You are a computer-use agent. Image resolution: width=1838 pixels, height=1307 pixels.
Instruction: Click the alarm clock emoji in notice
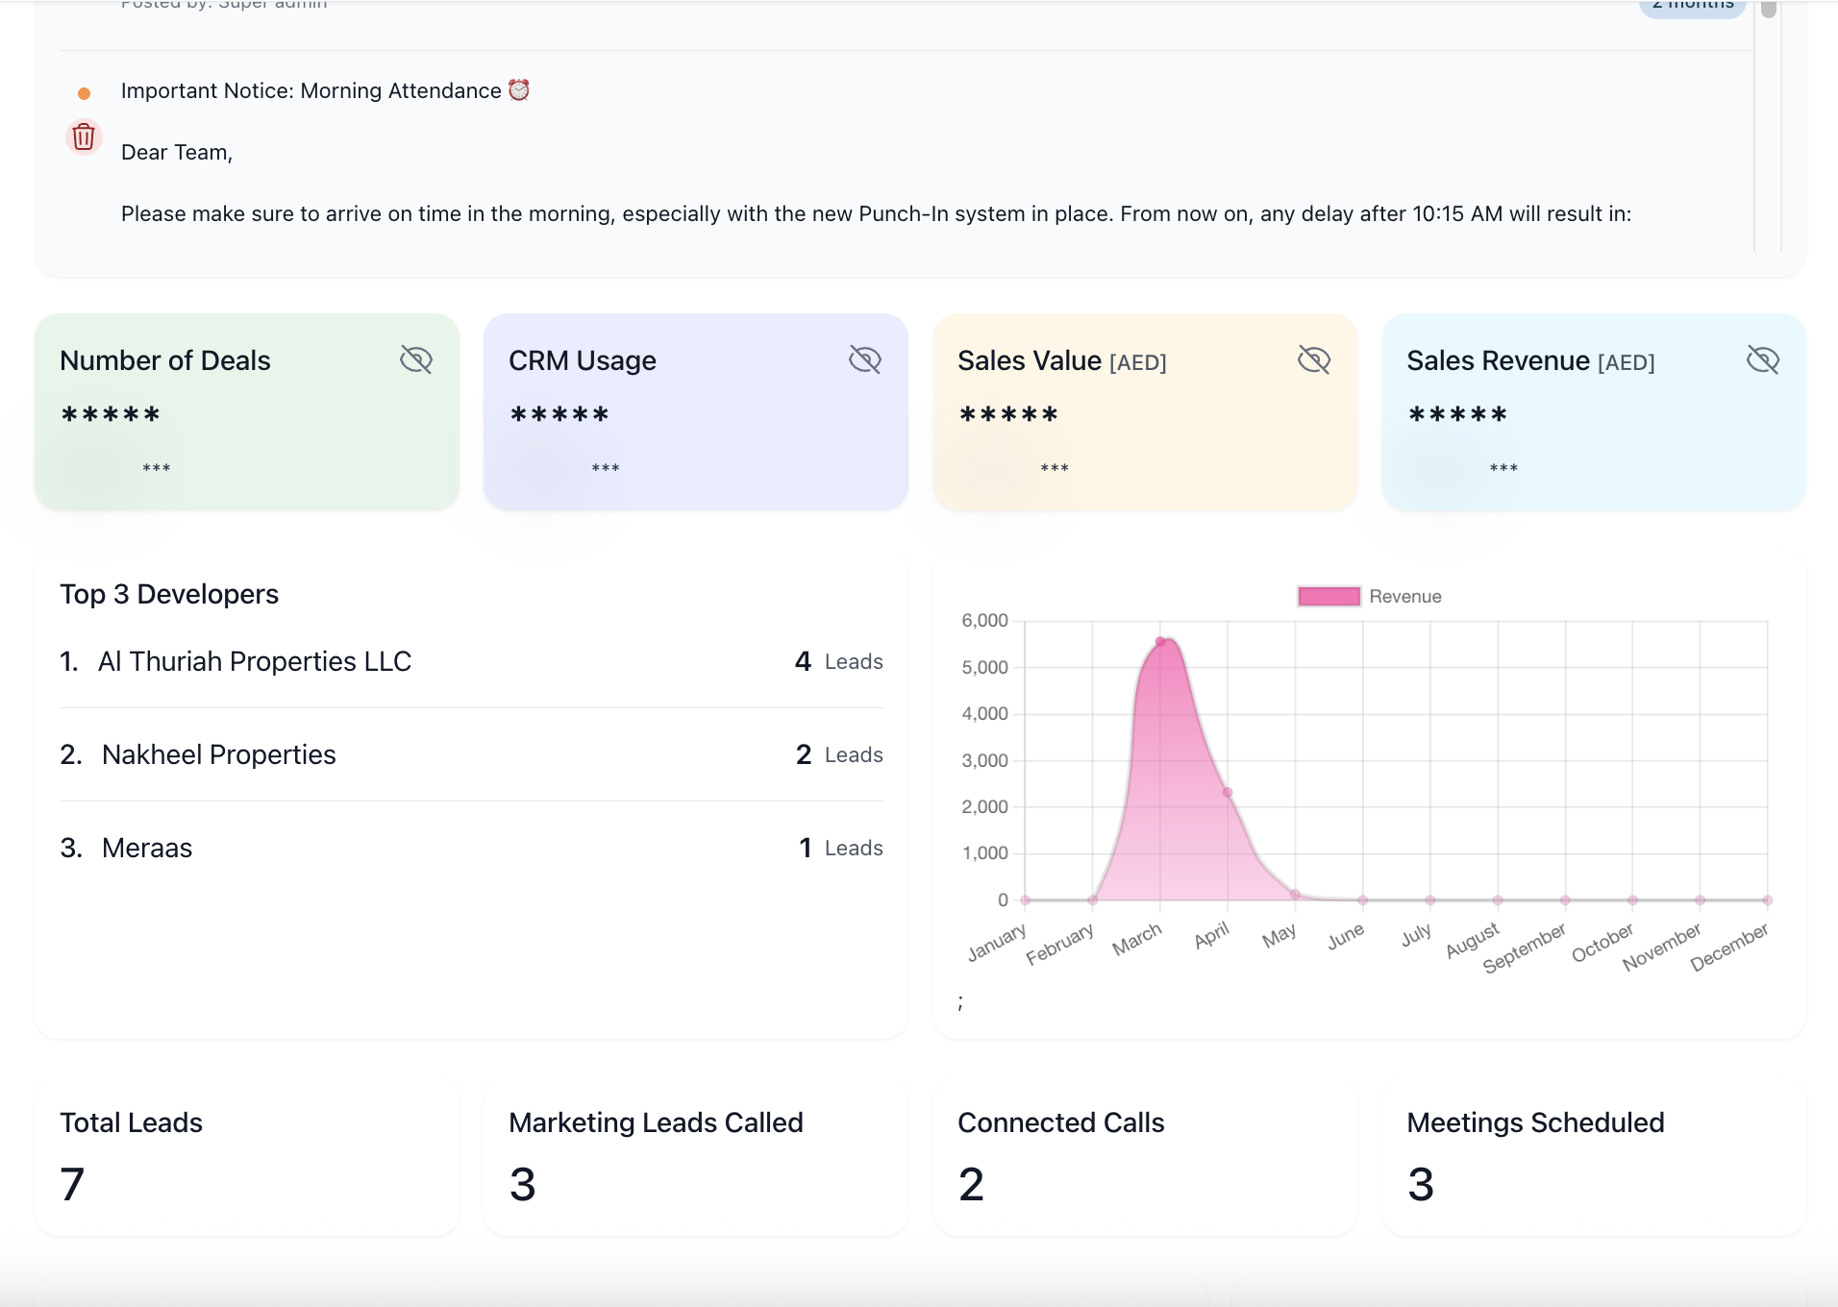click(519, 90)
